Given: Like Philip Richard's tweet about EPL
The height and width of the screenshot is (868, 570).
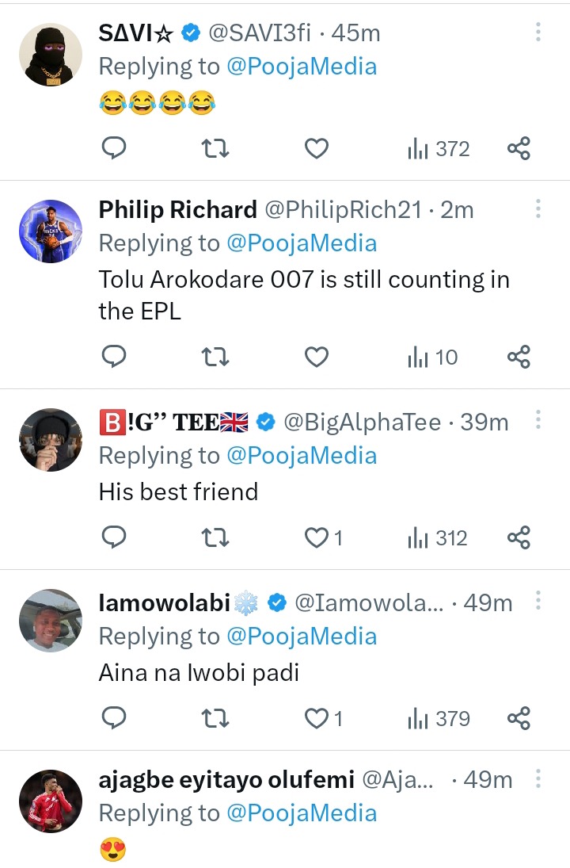Looking at the screenshot, I should coord(317,358).
